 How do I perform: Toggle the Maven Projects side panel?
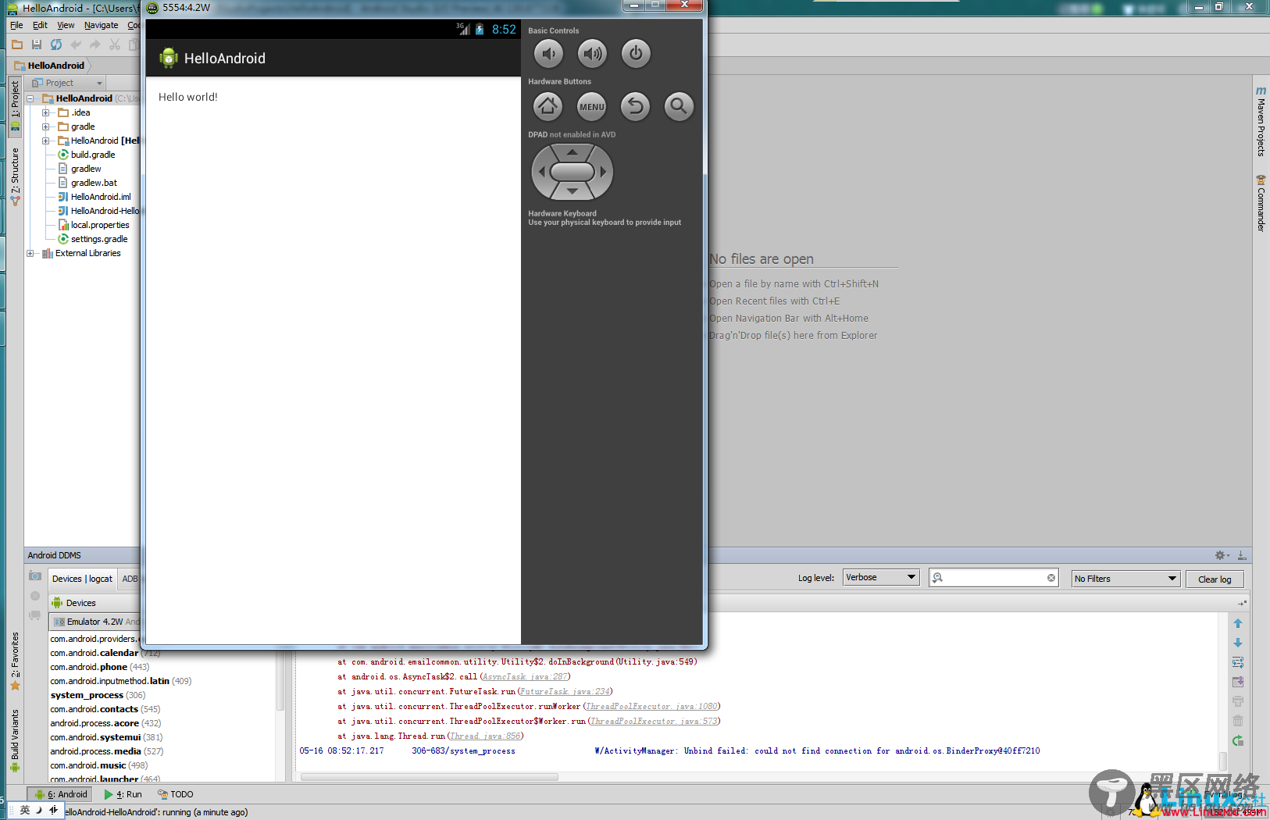click(x=1261, y=121)
